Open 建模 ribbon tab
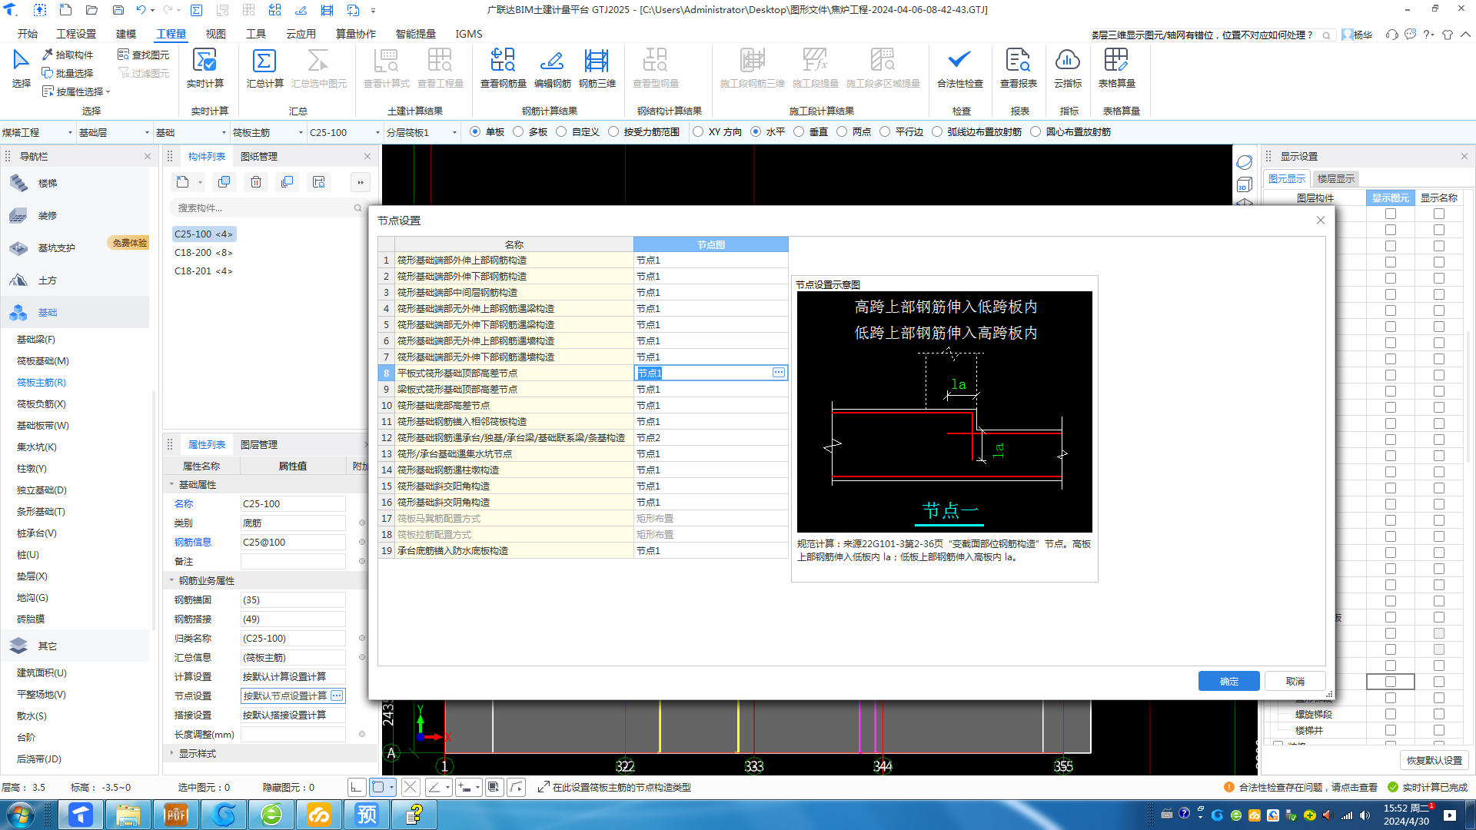The image size is (1476, 830). pyautogui.click(x=126, y=34)
